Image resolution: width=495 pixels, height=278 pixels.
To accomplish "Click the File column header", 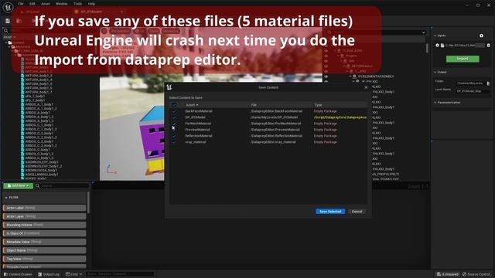I will tap(254, 105).
